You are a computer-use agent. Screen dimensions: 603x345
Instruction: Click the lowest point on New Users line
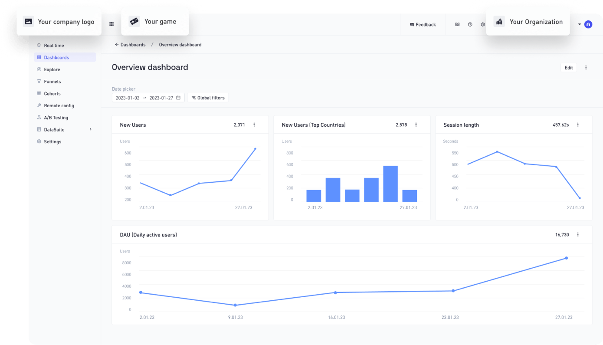tap(170, 195)
